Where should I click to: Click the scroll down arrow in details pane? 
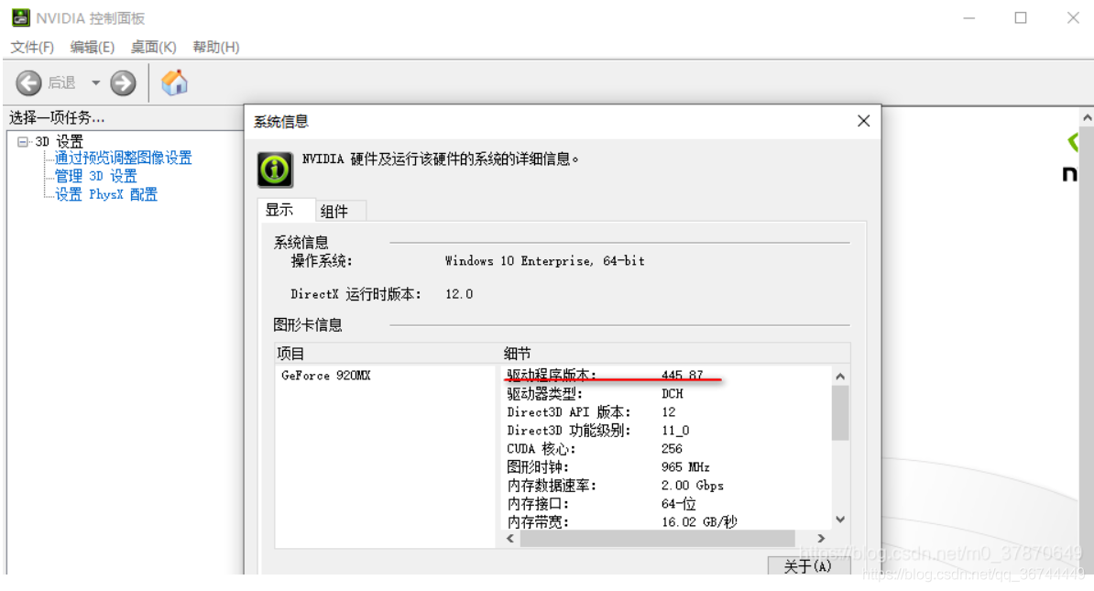(839, 518)
